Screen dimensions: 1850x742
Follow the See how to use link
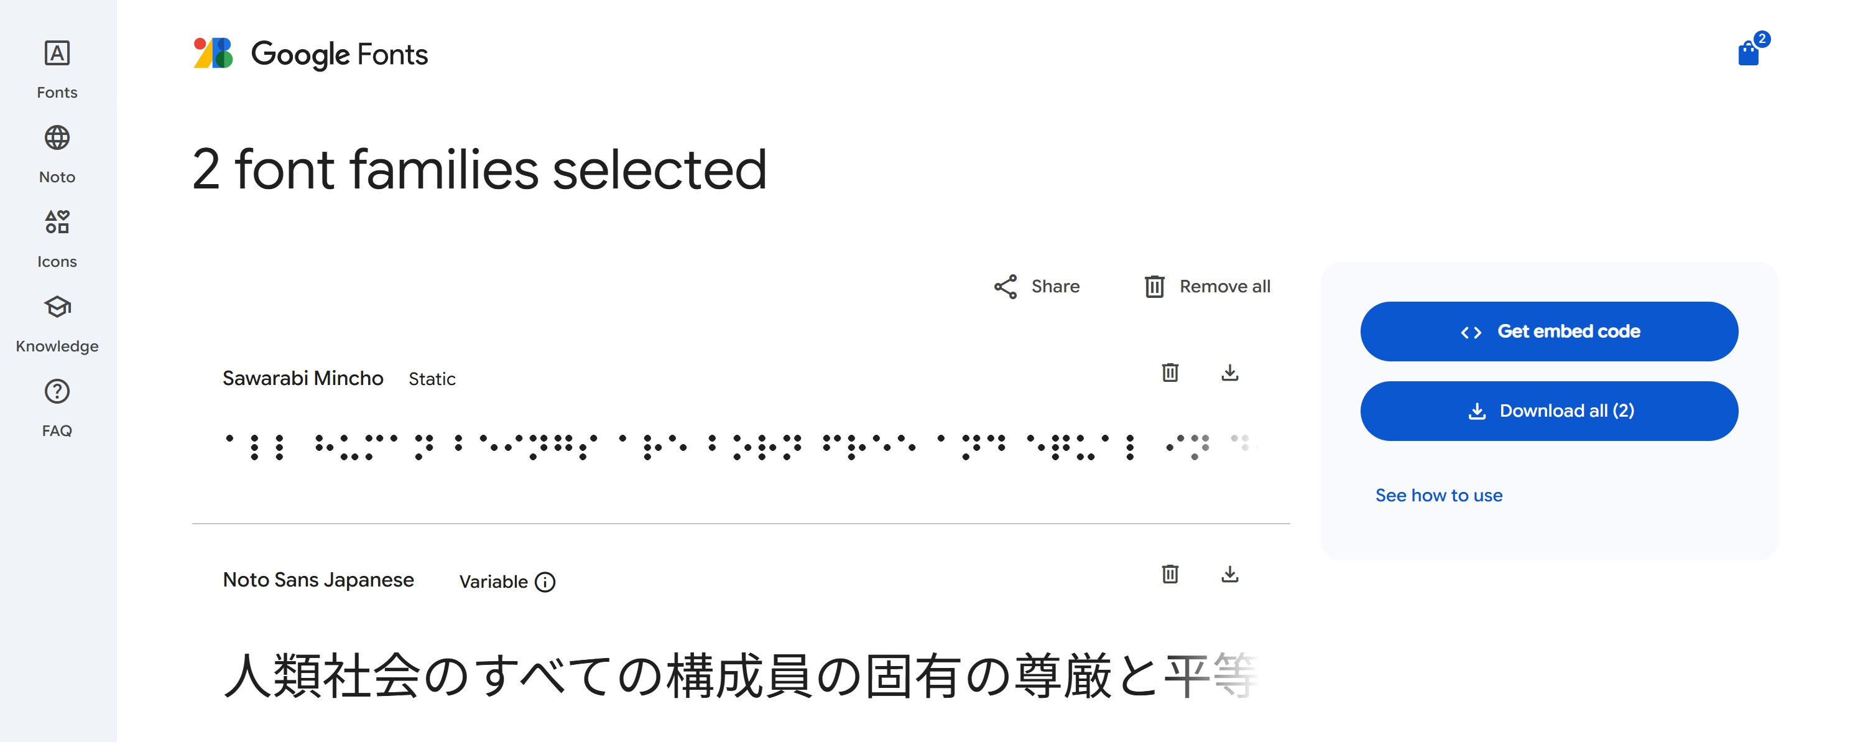(x=1438, y=495)
